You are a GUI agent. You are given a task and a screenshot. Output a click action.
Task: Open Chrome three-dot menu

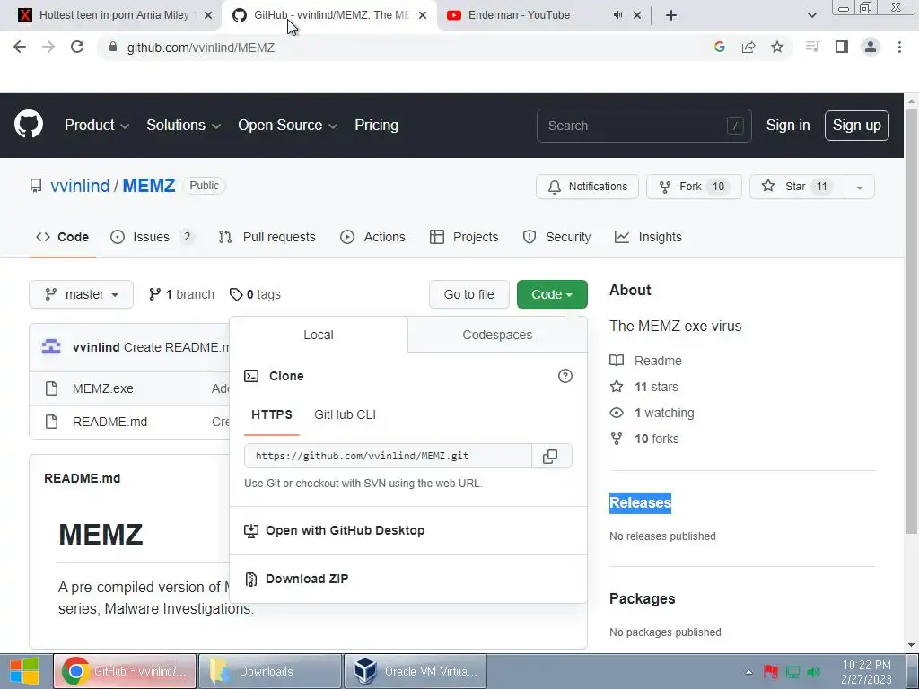click(899, 47)
